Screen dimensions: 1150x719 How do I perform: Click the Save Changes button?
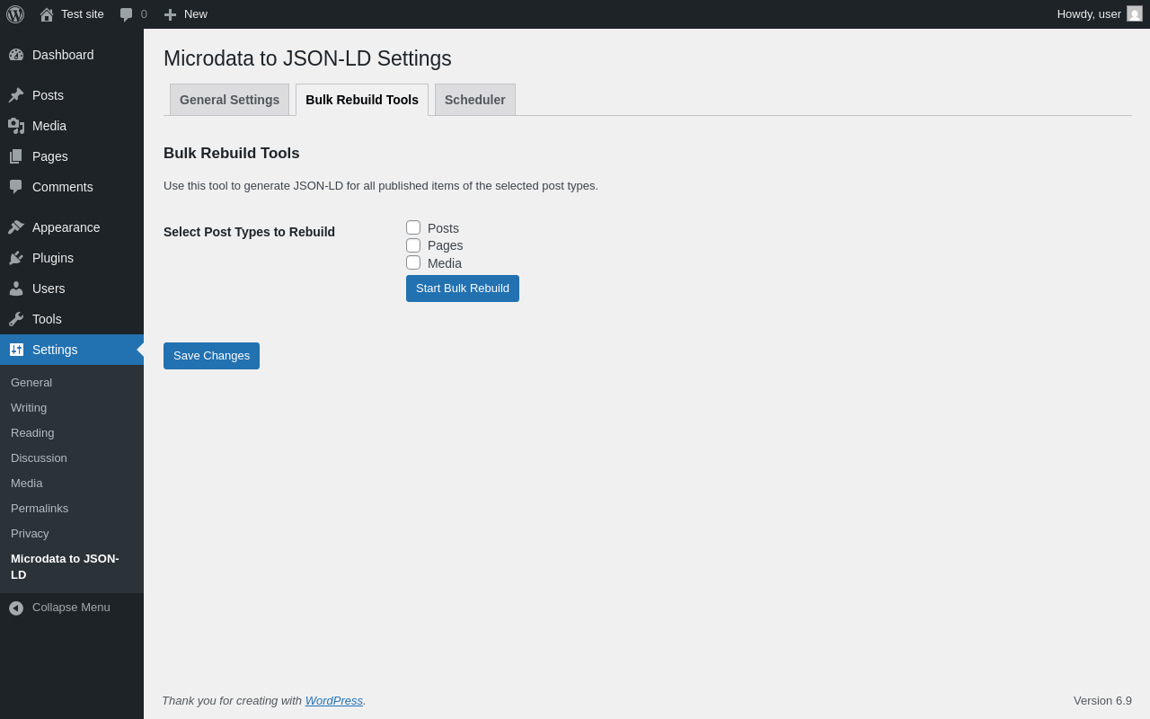click(211, 356)
